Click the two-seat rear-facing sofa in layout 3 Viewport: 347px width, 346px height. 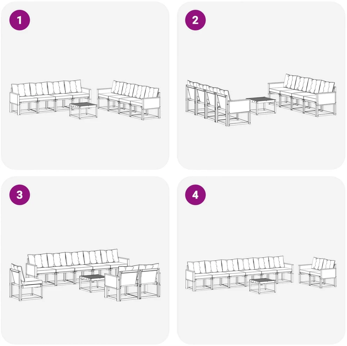click(132, 282)
